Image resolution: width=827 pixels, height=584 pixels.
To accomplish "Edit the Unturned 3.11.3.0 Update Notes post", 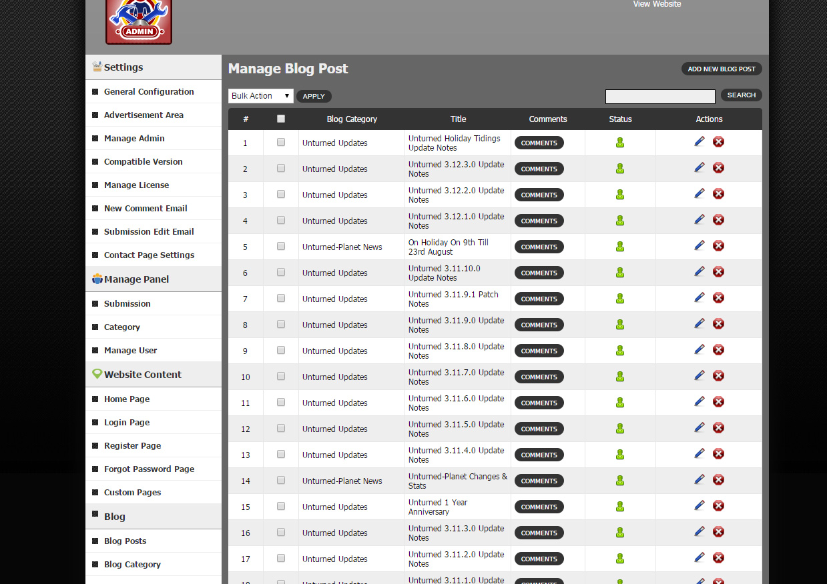I will click(x=700, y=531).
